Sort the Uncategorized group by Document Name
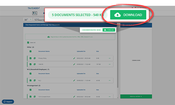The height and width of the screenshot is (105, 175). 44,90
